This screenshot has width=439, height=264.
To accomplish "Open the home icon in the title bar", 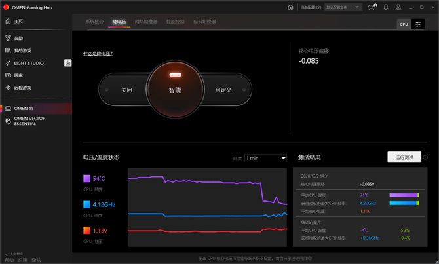I will tap(290, 7).
